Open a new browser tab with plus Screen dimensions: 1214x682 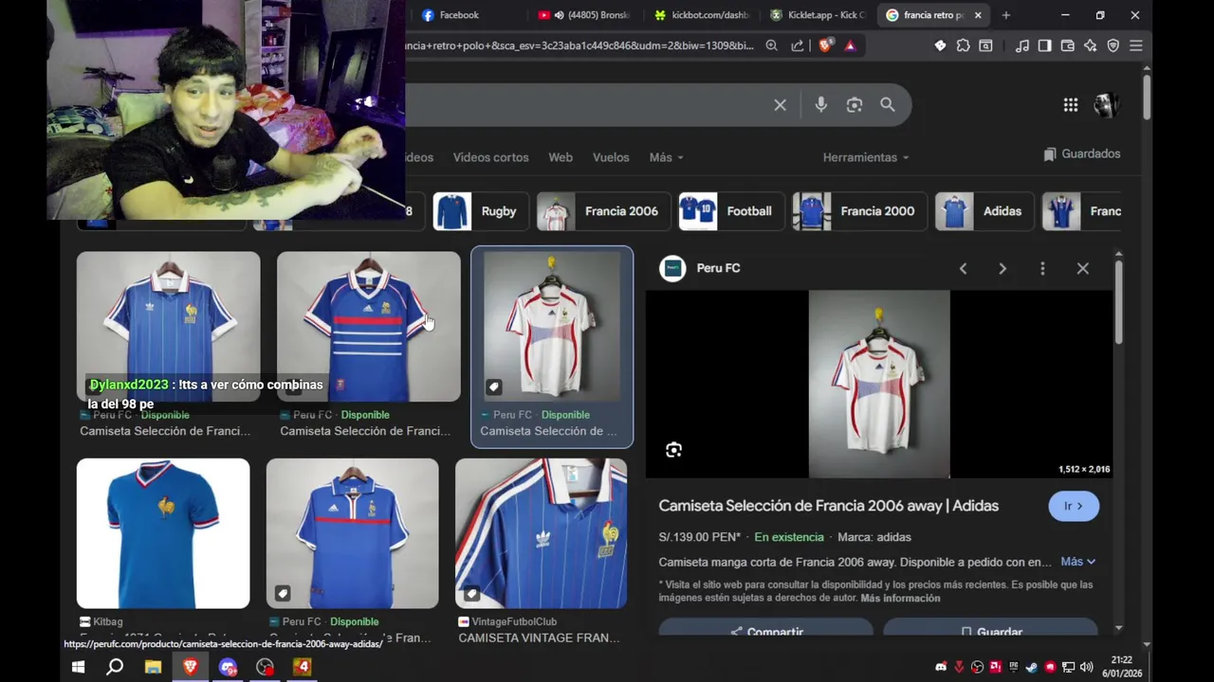pyautogui.click(x=1006, y=15)
